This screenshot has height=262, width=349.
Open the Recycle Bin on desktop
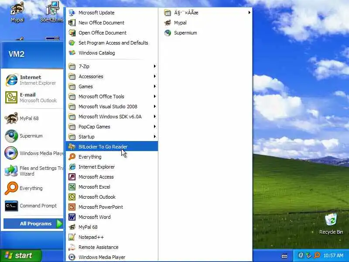[331, 224]
